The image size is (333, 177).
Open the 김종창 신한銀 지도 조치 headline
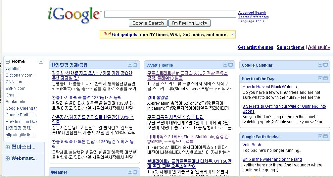click(x=92, y=76)
